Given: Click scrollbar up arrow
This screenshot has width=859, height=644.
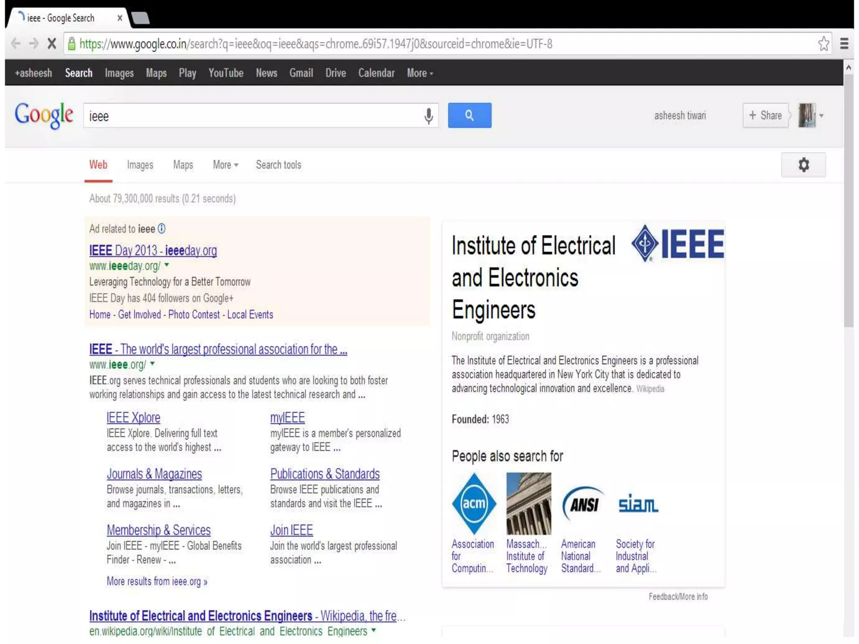Looking at the screenshot, I should 849,68.
